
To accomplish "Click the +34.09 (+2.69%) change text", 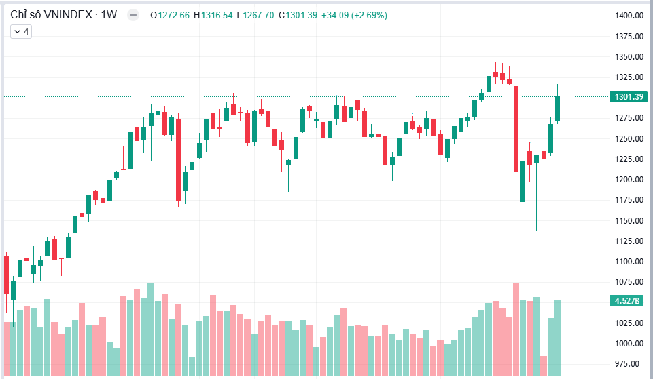I will (x=355, y=16).
